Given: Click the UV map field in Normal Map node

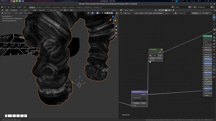Looking at the screenshot, I should pyautogui.click(x=139, y=100).
